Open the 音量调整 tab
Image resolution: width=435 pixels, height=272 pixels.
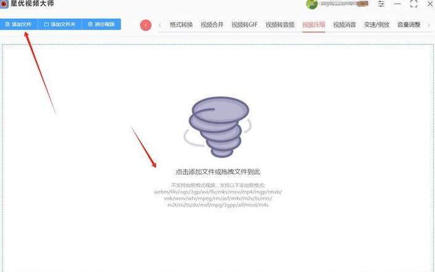[408, 25]
